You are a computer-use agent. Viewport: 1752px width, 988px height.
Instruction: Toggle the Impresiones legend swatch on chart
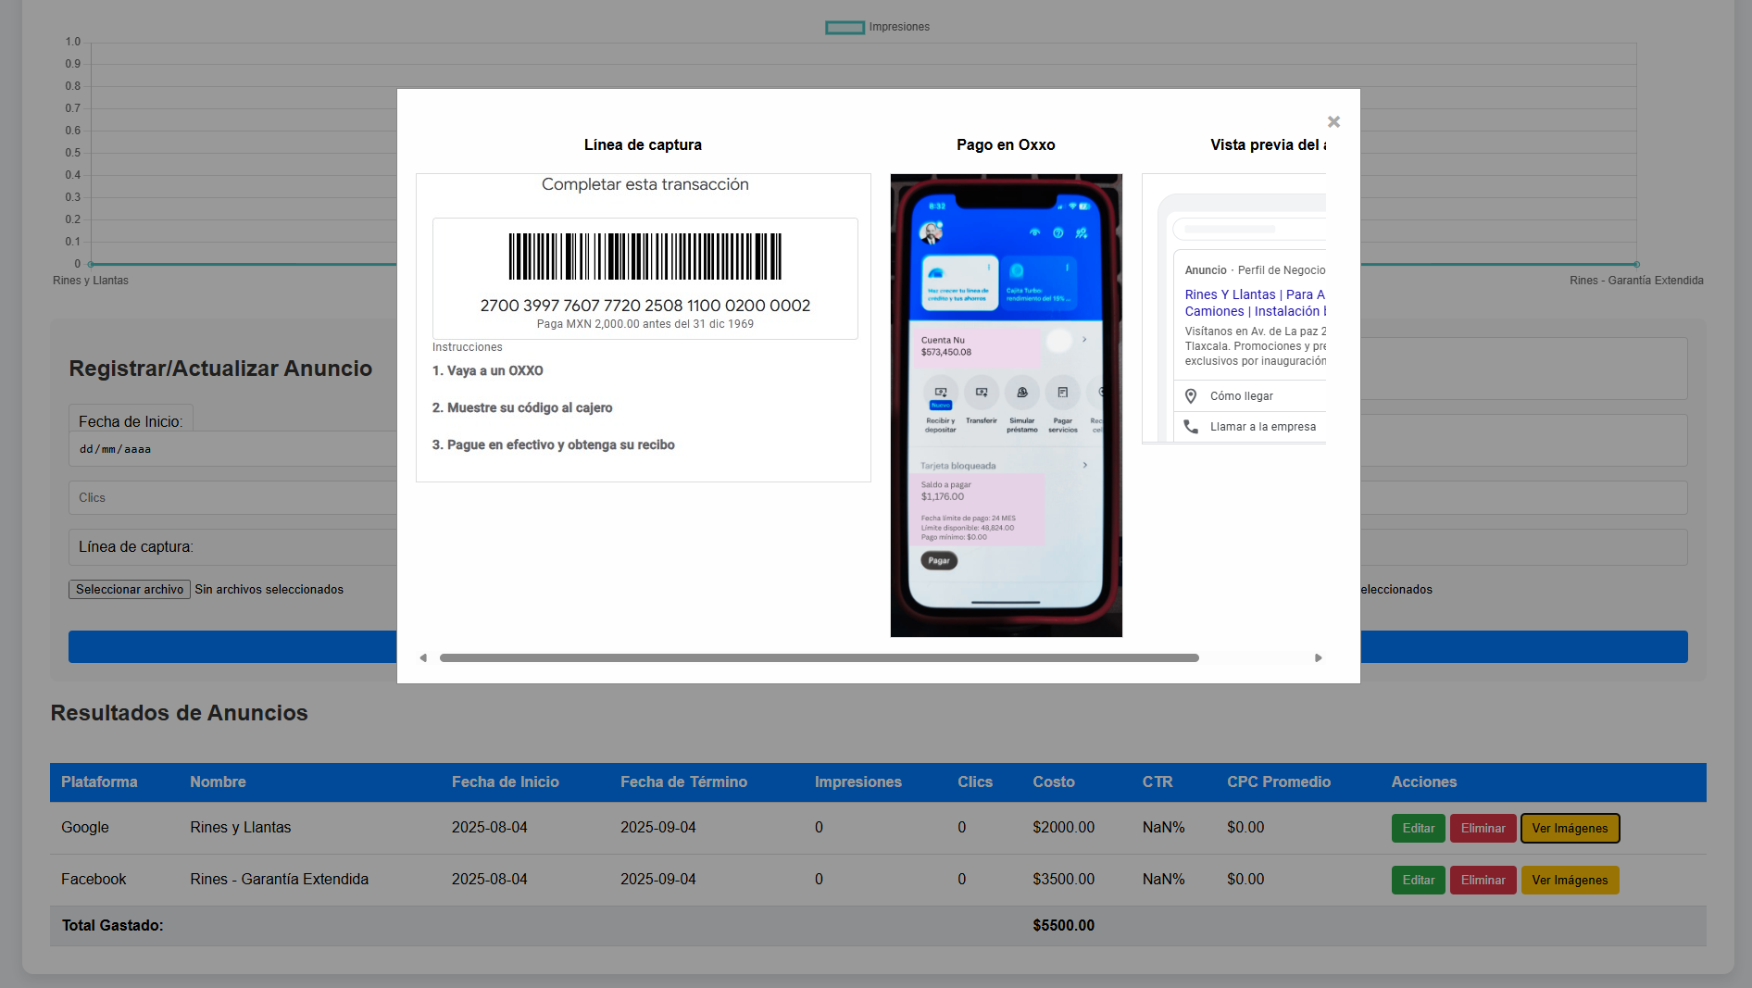pyautogui.click(x=845, y=27)
